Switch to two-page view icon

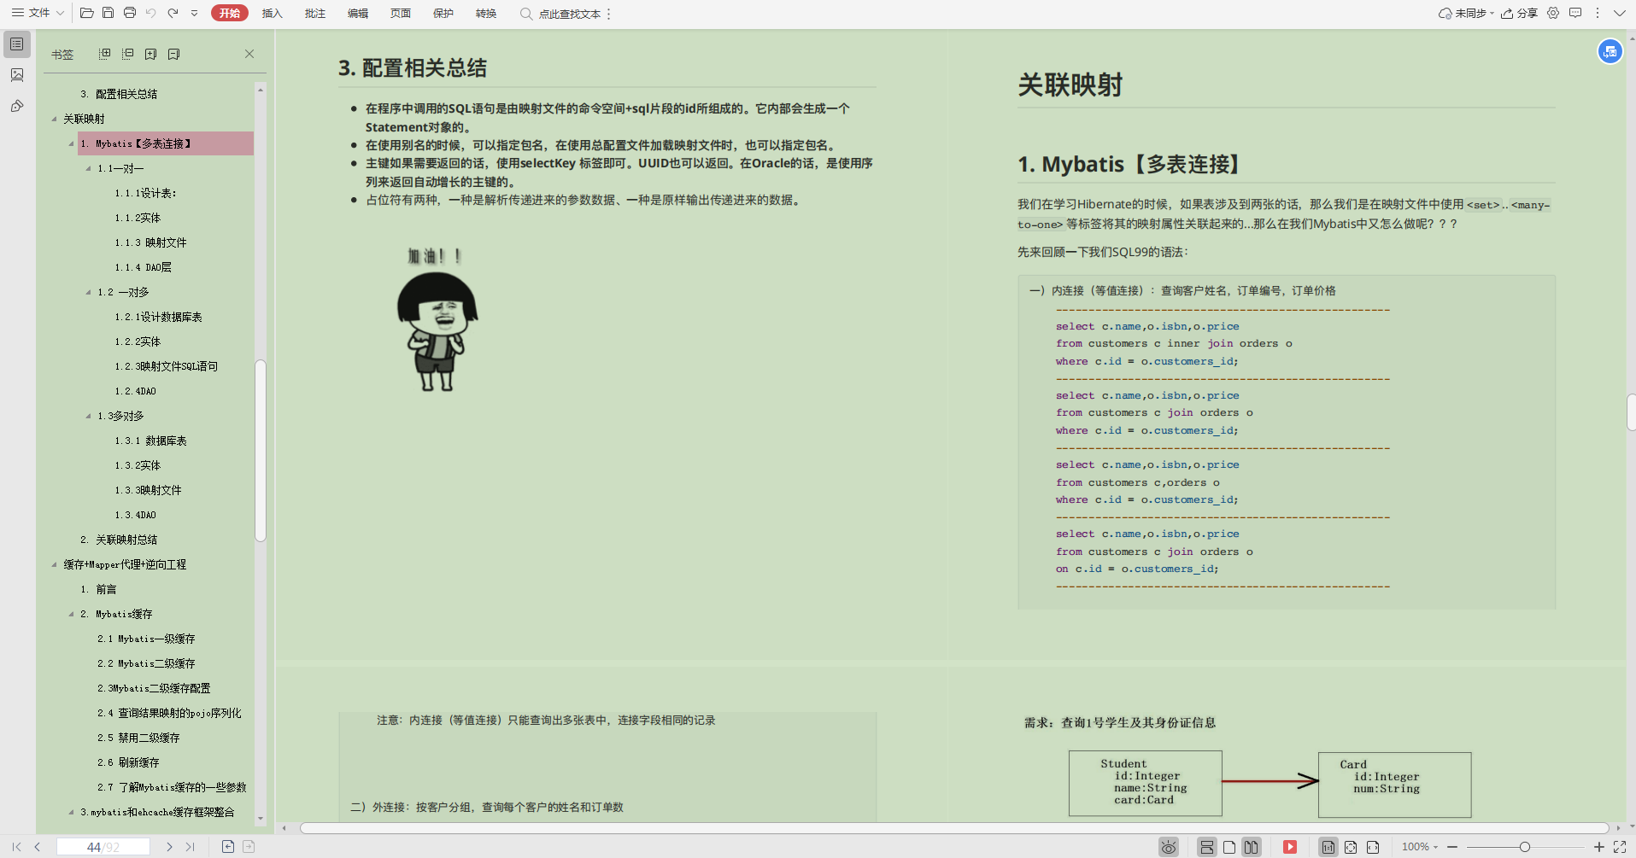point(1252,847)
